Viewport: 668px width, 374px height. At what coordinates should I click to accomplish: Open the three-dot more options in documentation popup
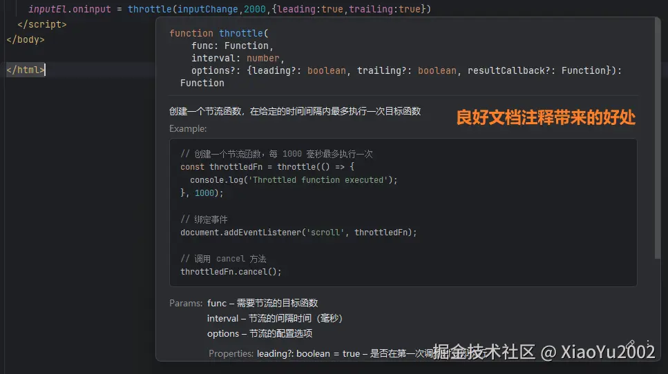coord(648,344)
